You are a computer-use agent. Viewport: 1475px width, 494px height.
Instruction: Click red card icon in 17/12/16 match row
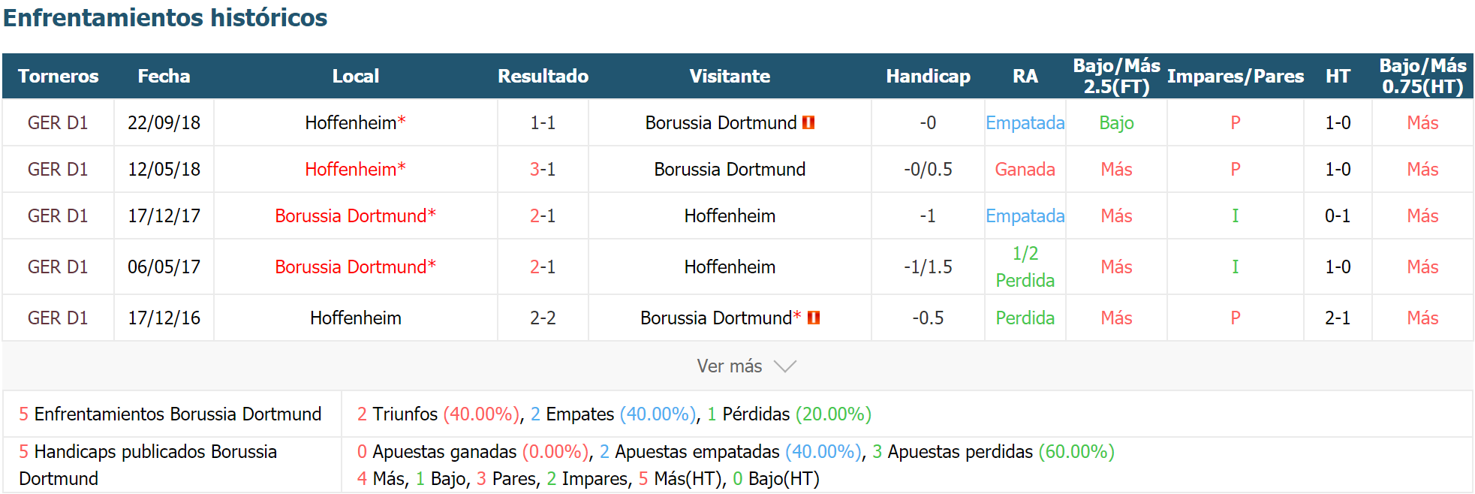814,318
